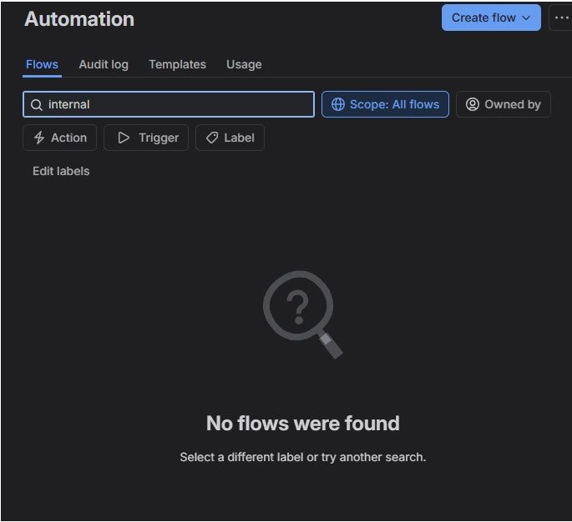Open the Trigger filter dropdown
572x522 pixels.
point(146,138)
